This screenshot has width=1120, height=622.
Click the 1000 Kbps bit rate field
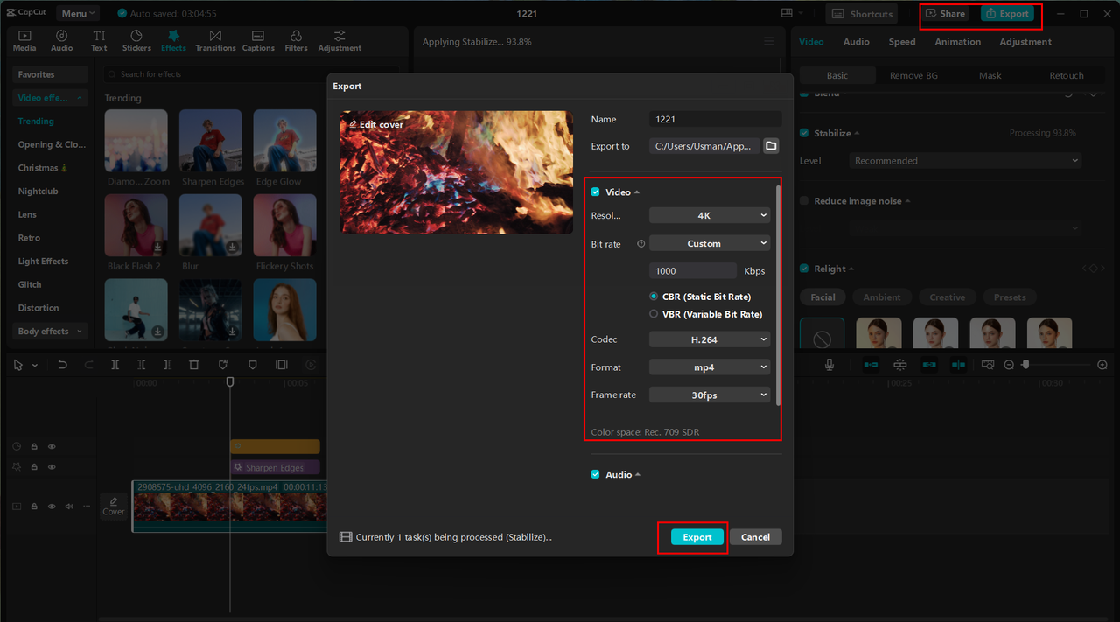tap(693, 271)
